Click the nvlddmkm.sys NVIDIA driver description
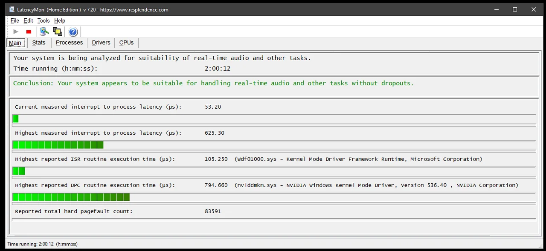Screen dimensions: 546x251 (376, 185)
